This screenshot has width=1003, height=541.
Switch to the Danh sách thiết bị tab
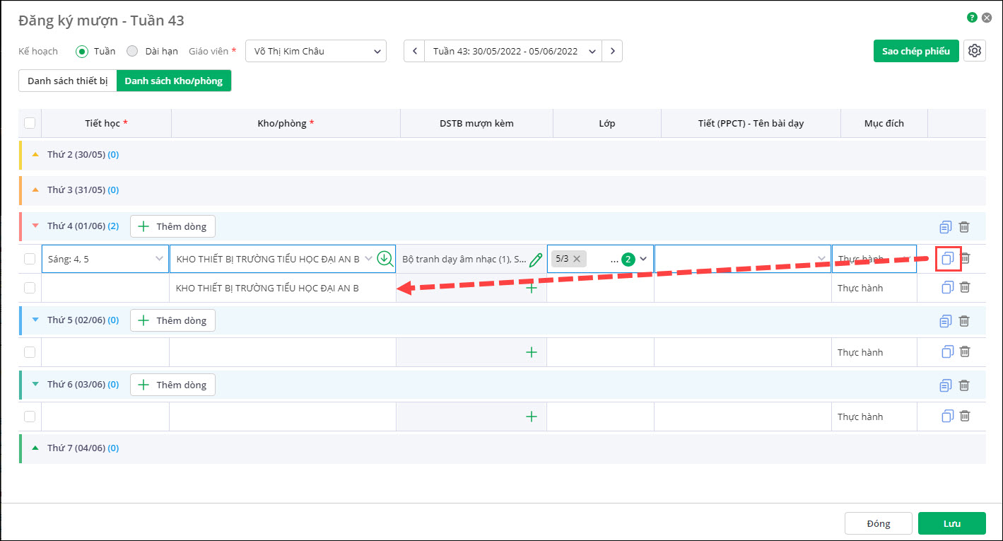(x=68, y=81)
